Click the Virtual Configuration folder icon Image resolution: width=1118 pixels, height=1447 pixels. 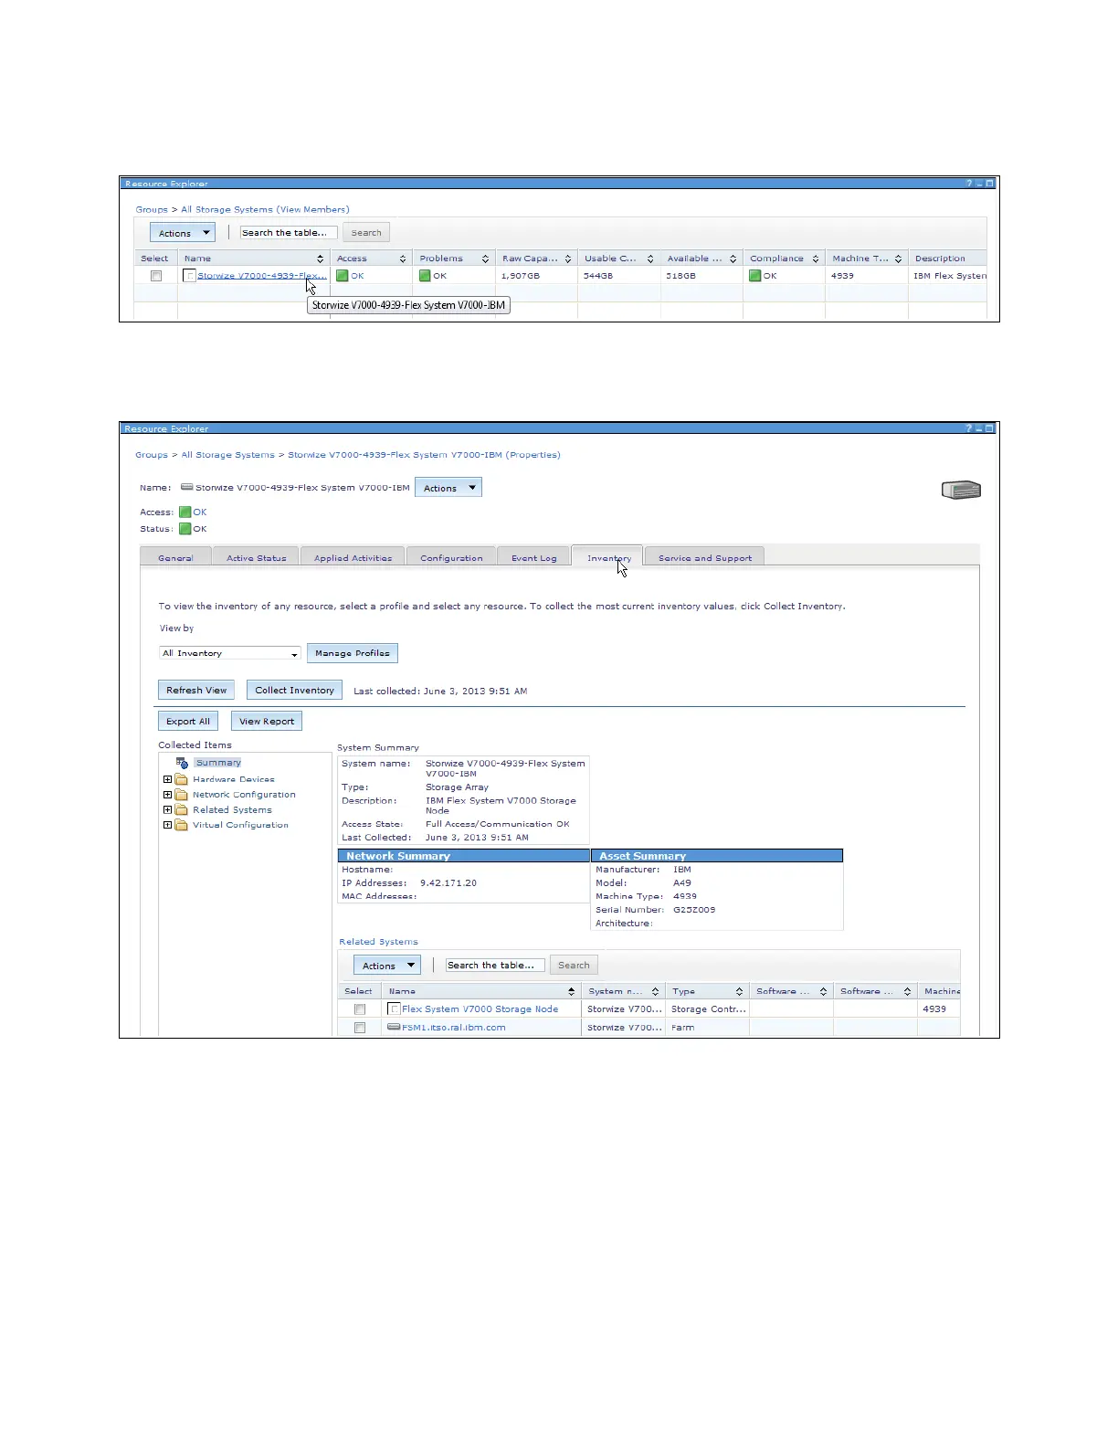[x=181, y=825]
